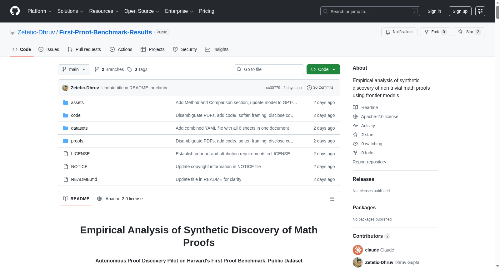Go to the Pricing page
The image size is (500, 269).
tap(207, 11)
